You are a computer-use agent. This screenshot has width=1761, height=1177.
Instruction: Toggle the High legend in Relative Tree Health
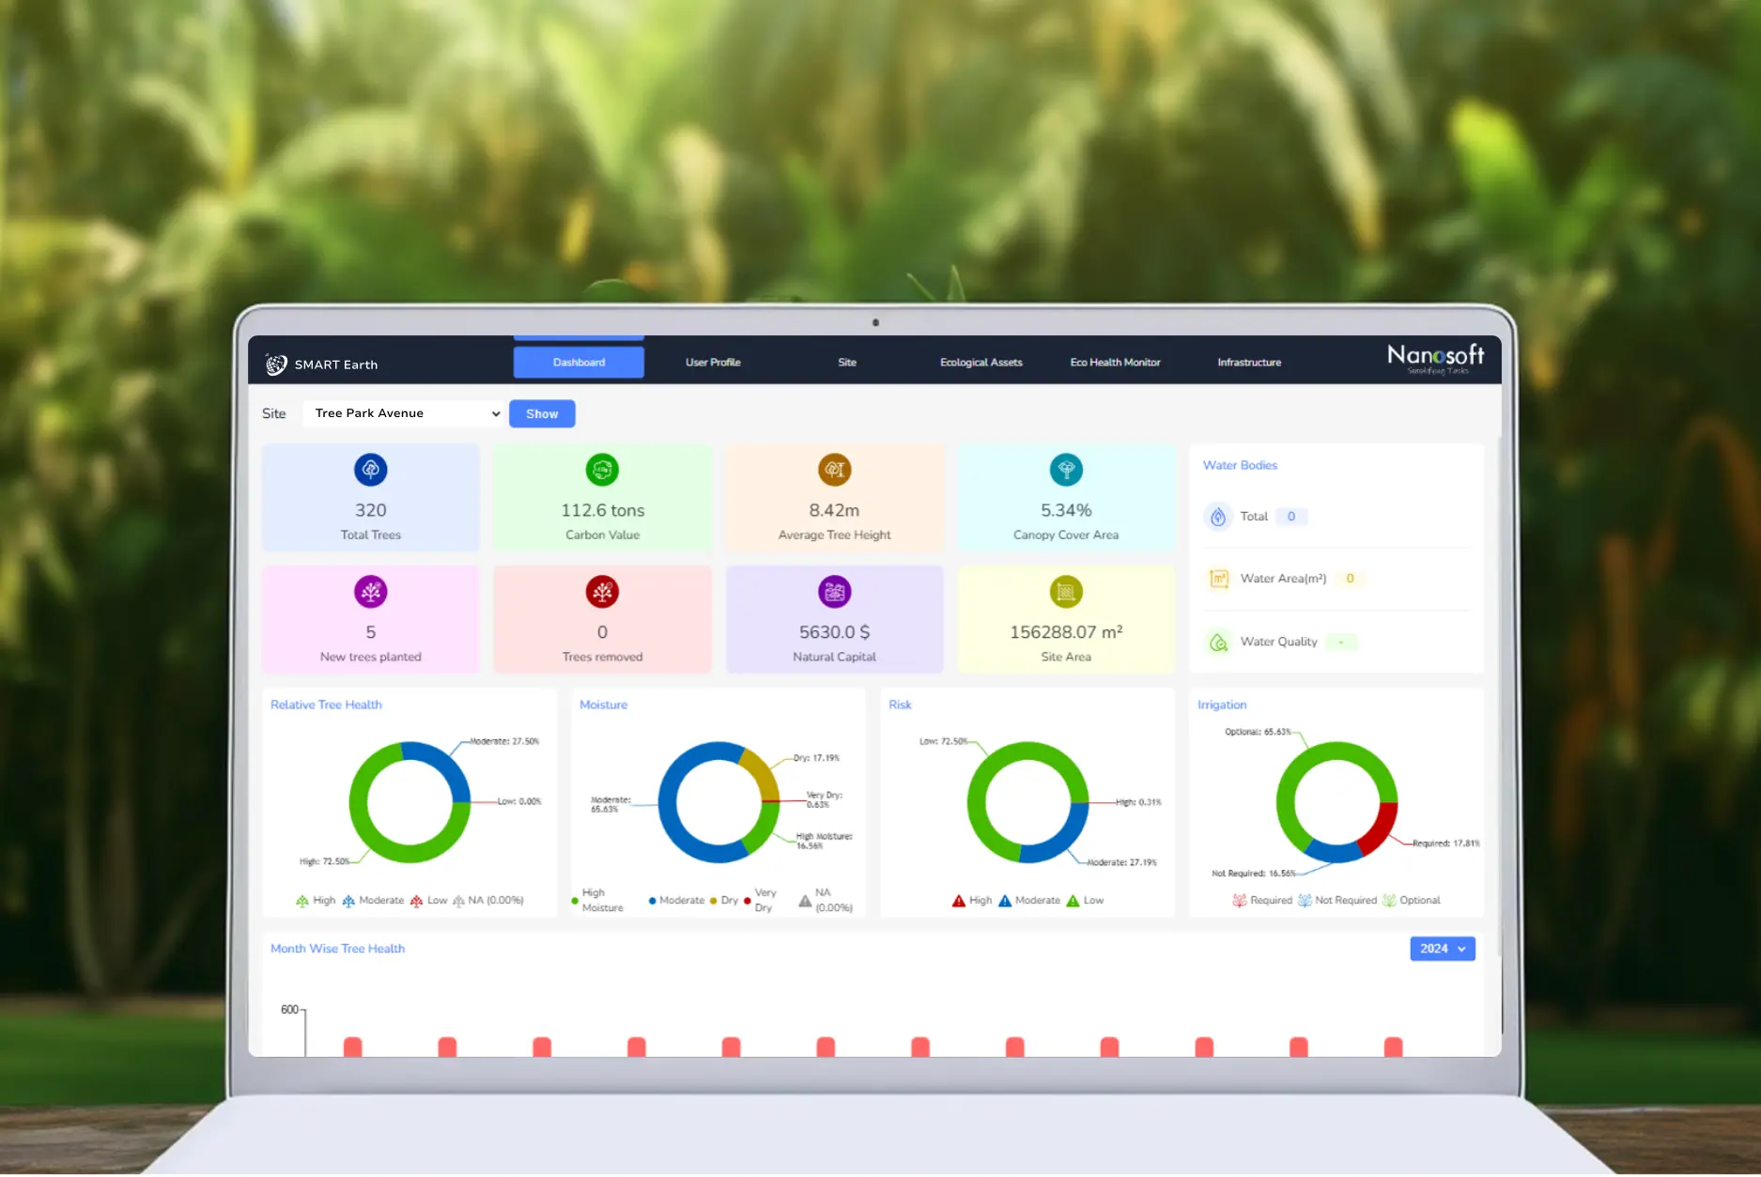(x=316, y=901)
